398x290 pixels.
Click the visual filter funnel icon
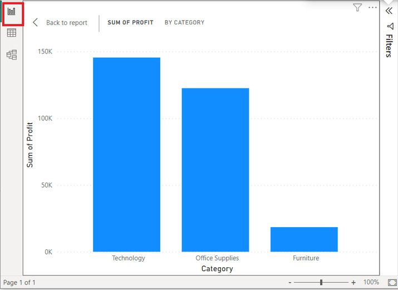(357, 7)
